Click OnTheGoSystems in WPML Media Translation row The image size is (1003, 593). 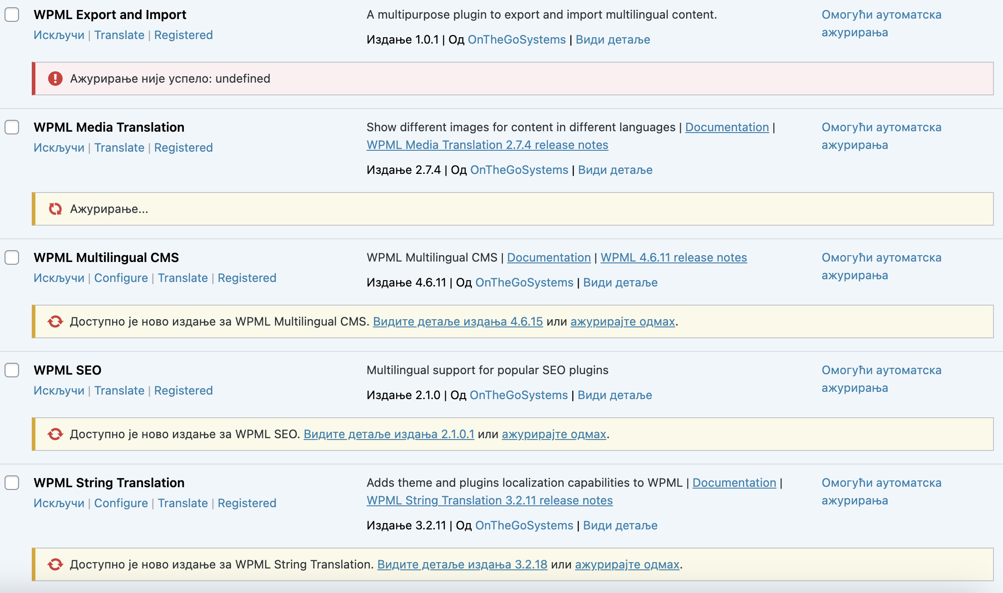[x=519, y=170]
